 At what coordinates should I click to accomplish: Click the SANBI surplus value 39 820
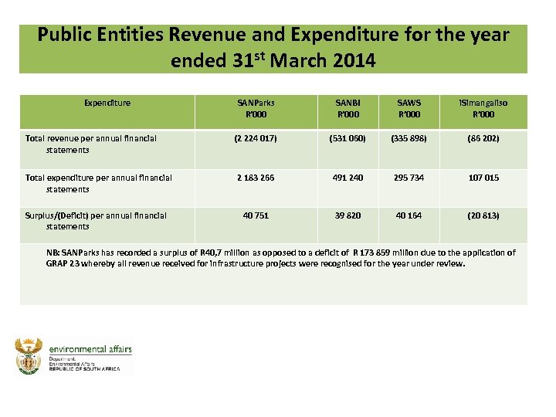coord(347,215)
